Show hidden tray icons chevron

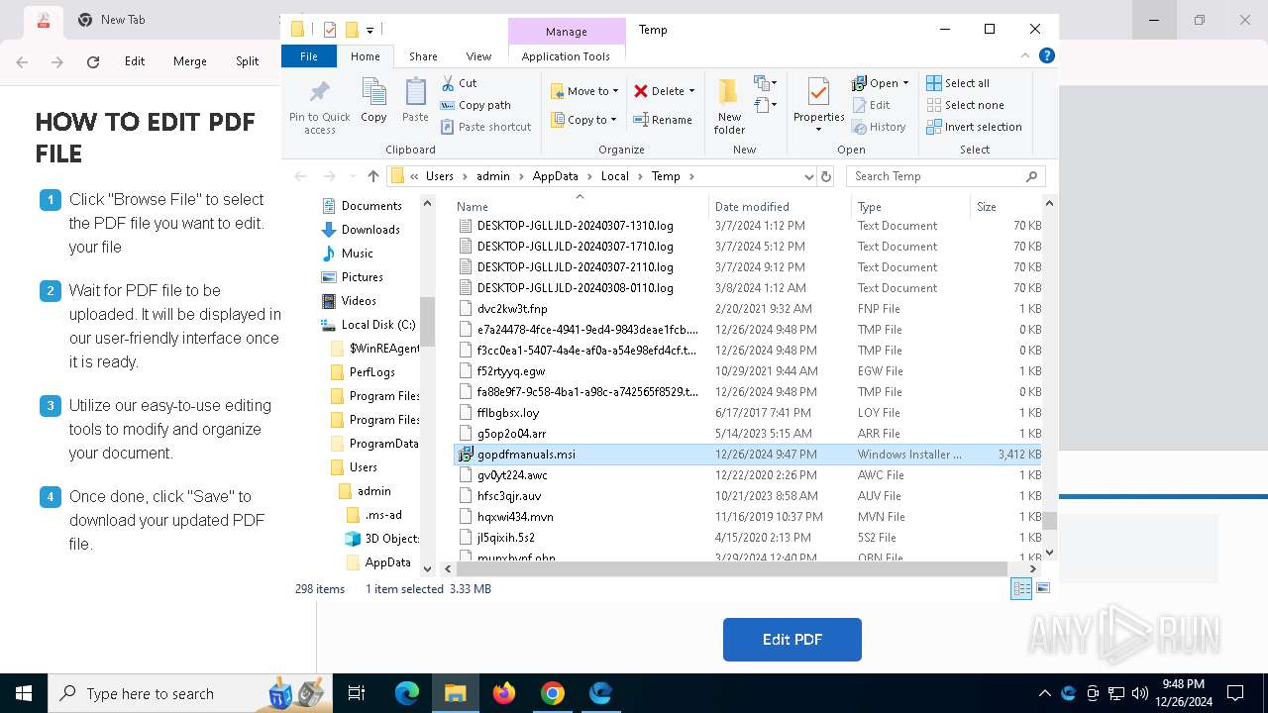pos(1044,693)
